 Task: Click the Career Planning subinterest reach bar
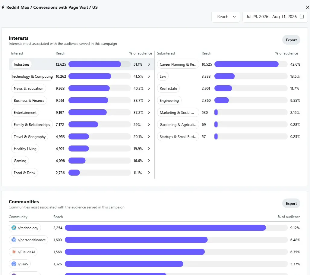(x=251, y=64)
